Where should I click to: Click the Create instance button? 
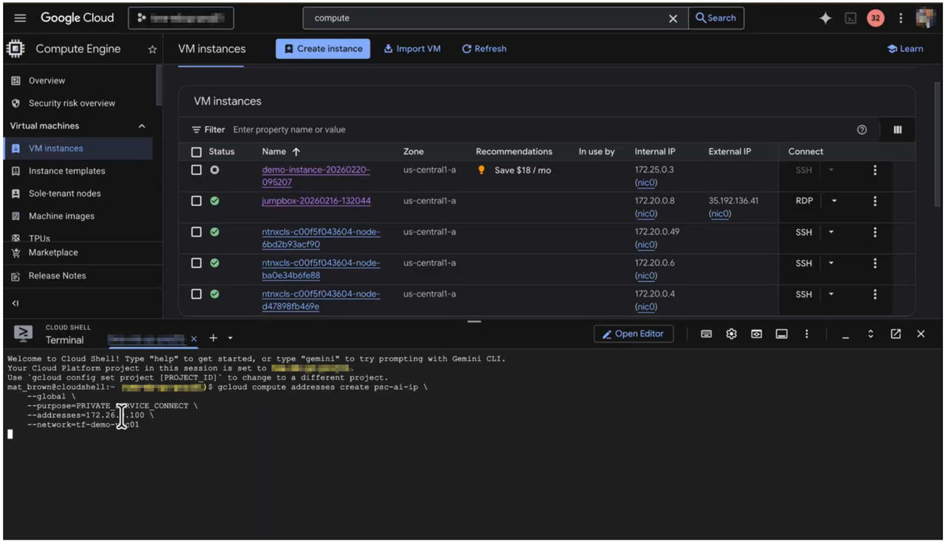[323, 49]
